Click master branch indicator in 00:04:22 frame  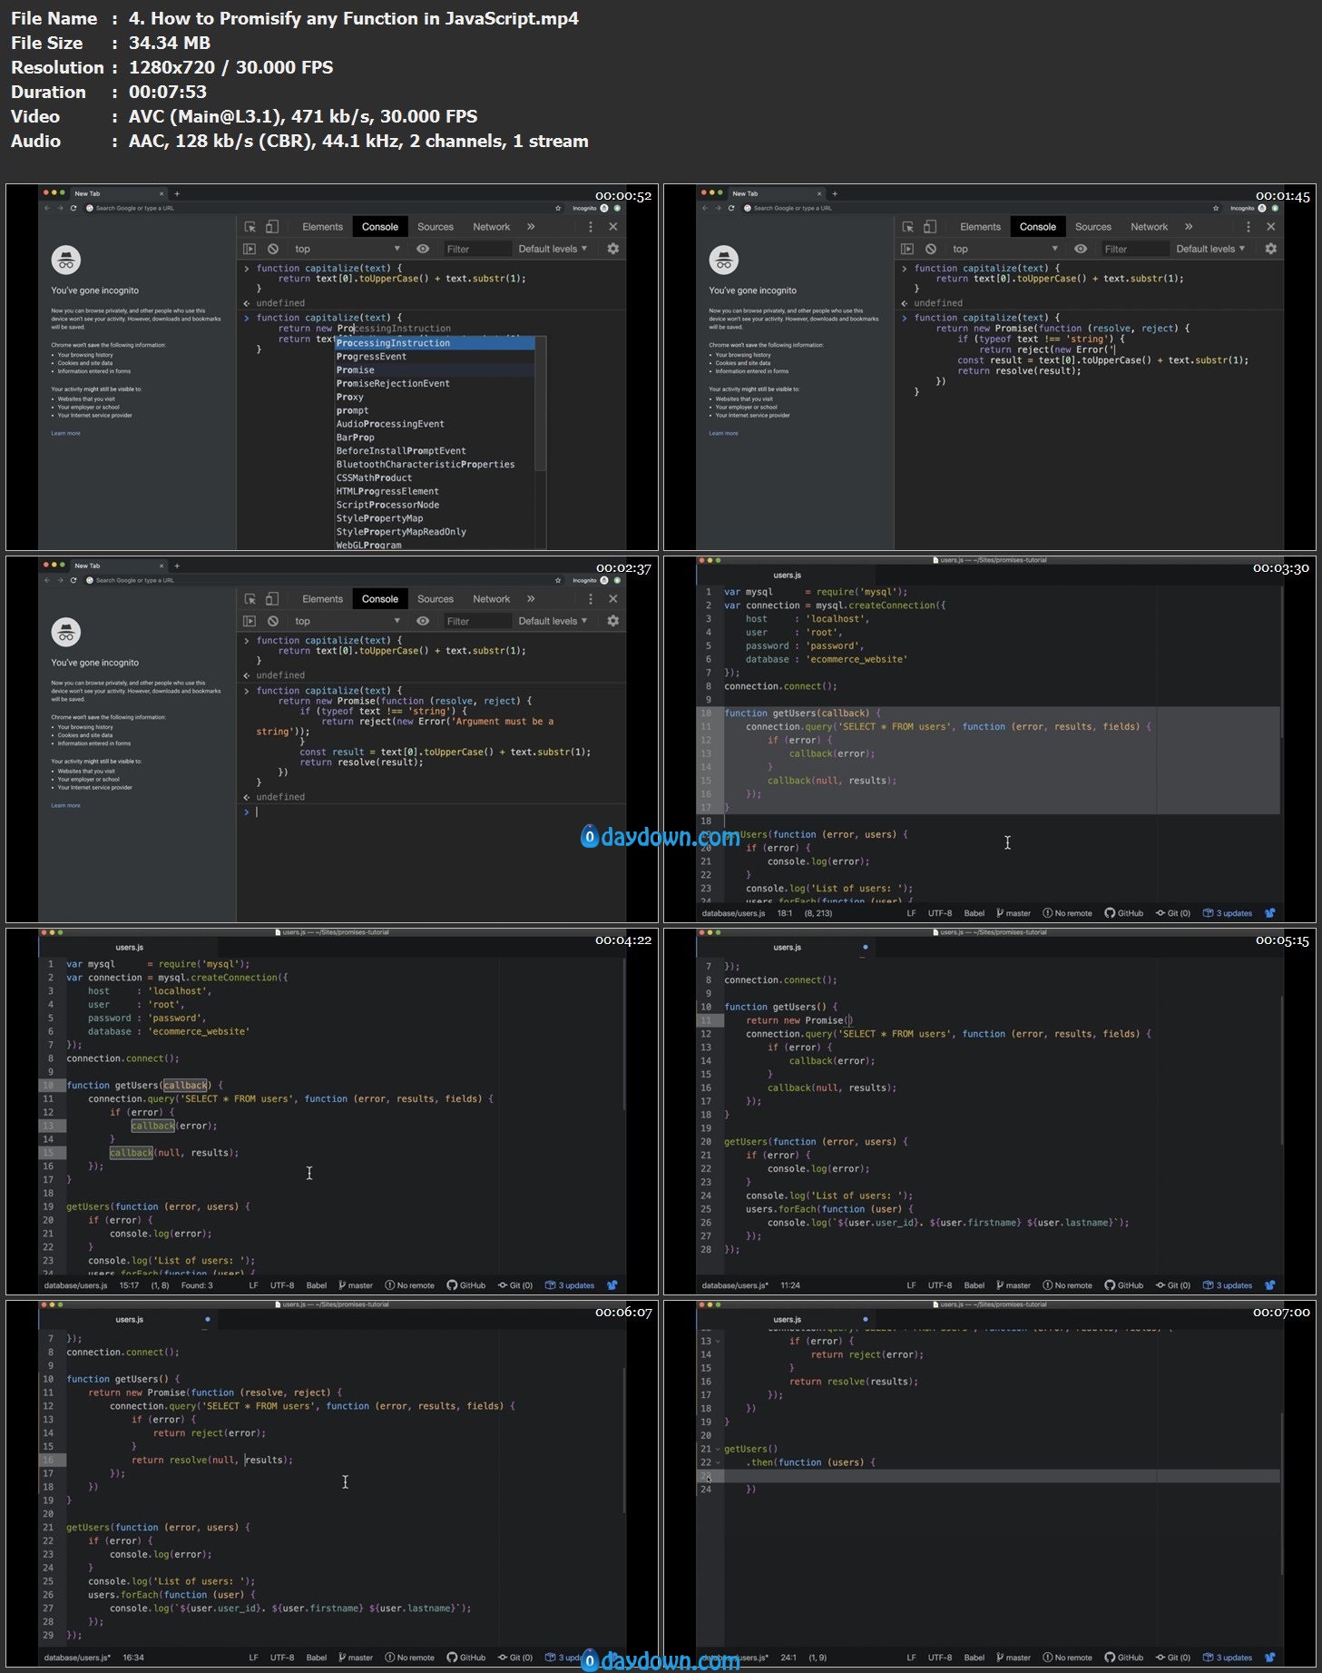356,1285
